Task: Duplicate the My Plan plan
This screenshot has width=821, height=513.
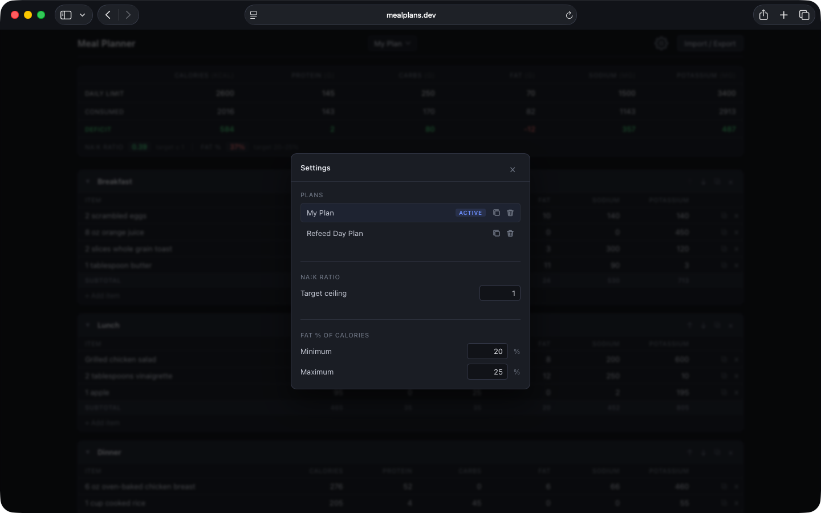Action: click(x=497, y=213)
